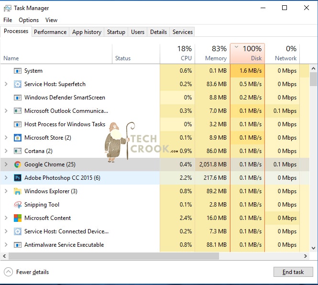The image size is (318, 285).
Task: Click the Google Chrome icon
Action: click(18, 164)
